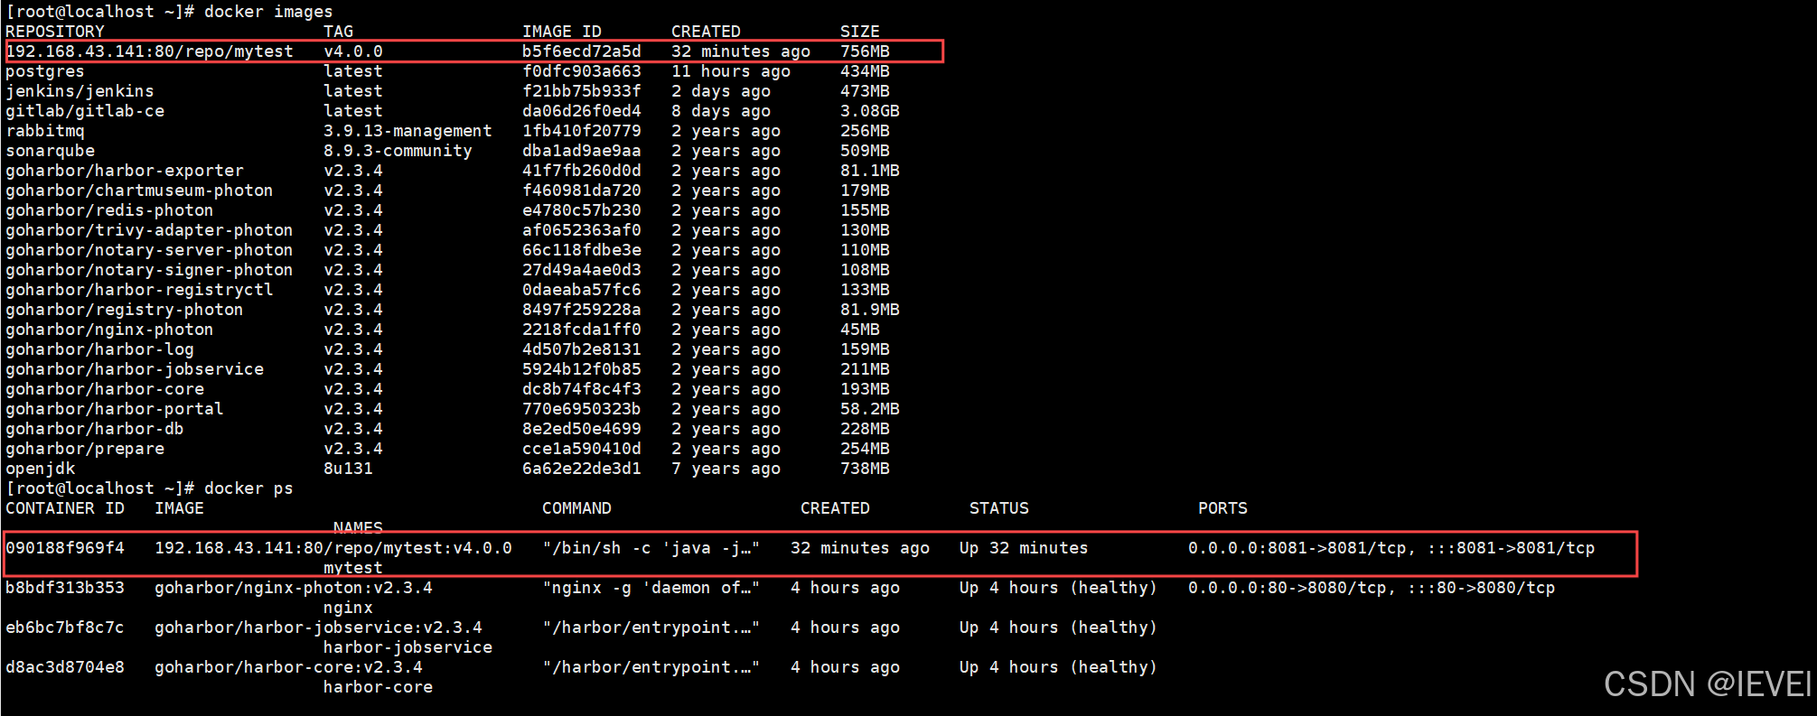Click goharbor/harbor-portal repository name
Viewport: 1817px width, 716px height.
click(x=115, y=409)
